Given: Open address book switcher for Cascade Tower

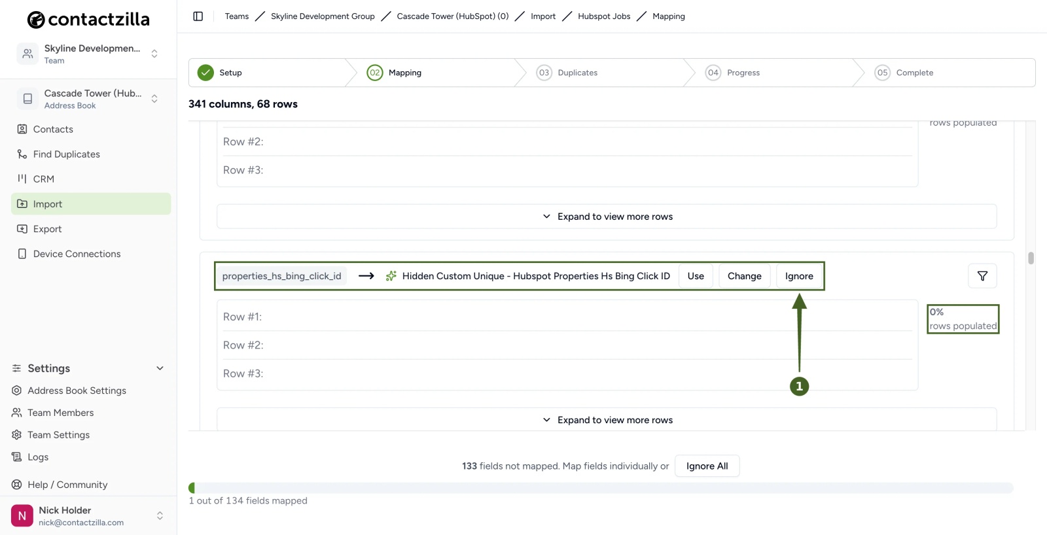Looking at the screenshot, I should [154, 99].
